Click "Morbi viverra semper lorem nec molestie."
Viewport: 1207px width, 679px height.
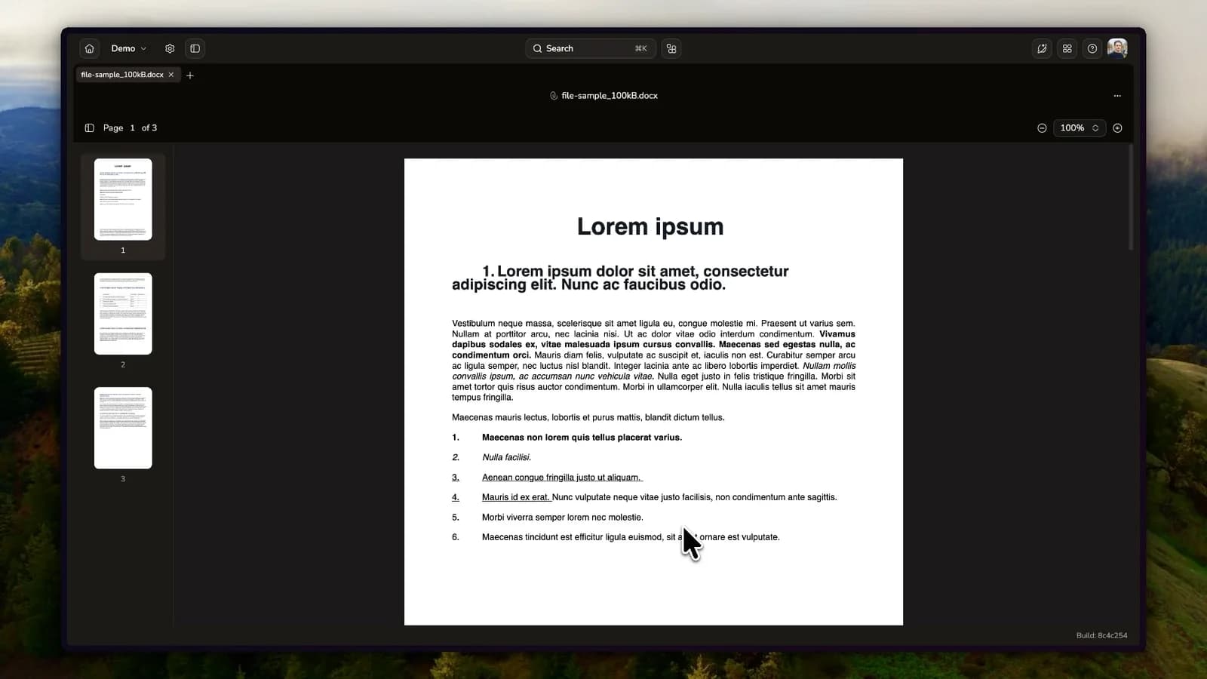click(x=563, y=518)
